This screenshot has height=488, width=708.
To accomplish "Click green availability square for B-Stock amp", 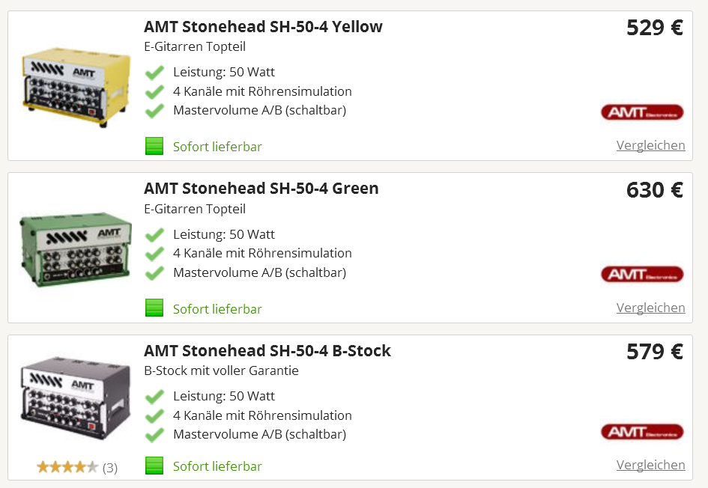I will click(154, 466).
